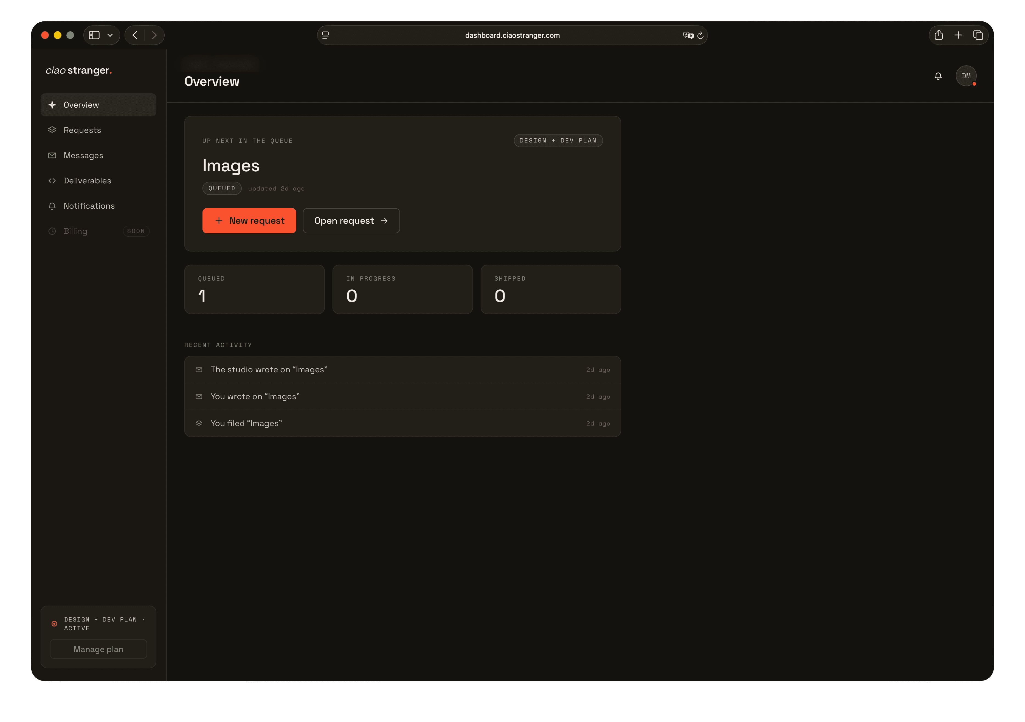1025x722 pixels.
Task: Go back in browser history
Action: click(x=135, y=35)
